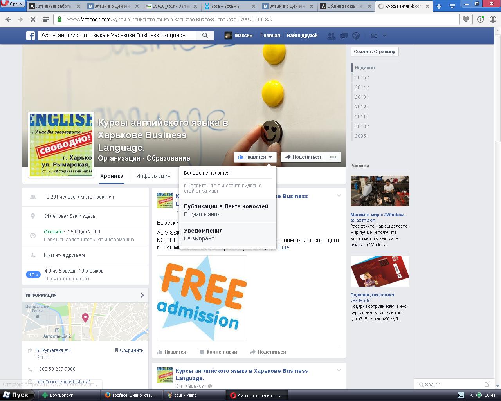Screen dimensions: 501x401
Task: Choose 'Публикации в Ленте новостей' option
Action: tap(227, 210)
